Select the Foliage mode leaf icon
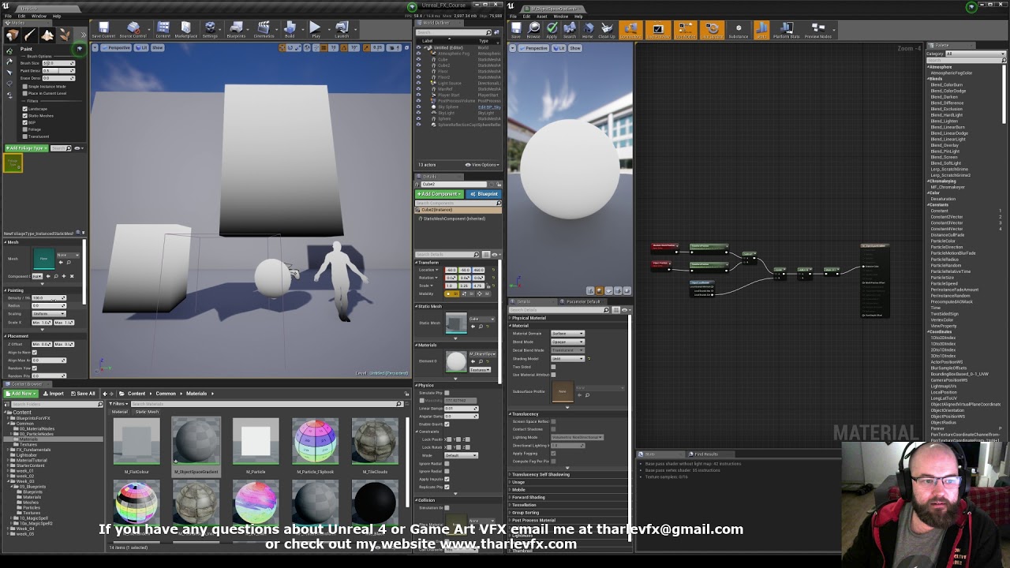 click(65, 35)
